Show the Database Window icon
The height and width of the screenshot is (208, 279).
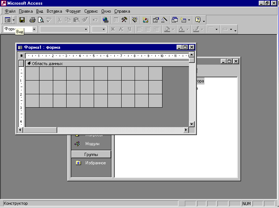(x=175, y=20)
